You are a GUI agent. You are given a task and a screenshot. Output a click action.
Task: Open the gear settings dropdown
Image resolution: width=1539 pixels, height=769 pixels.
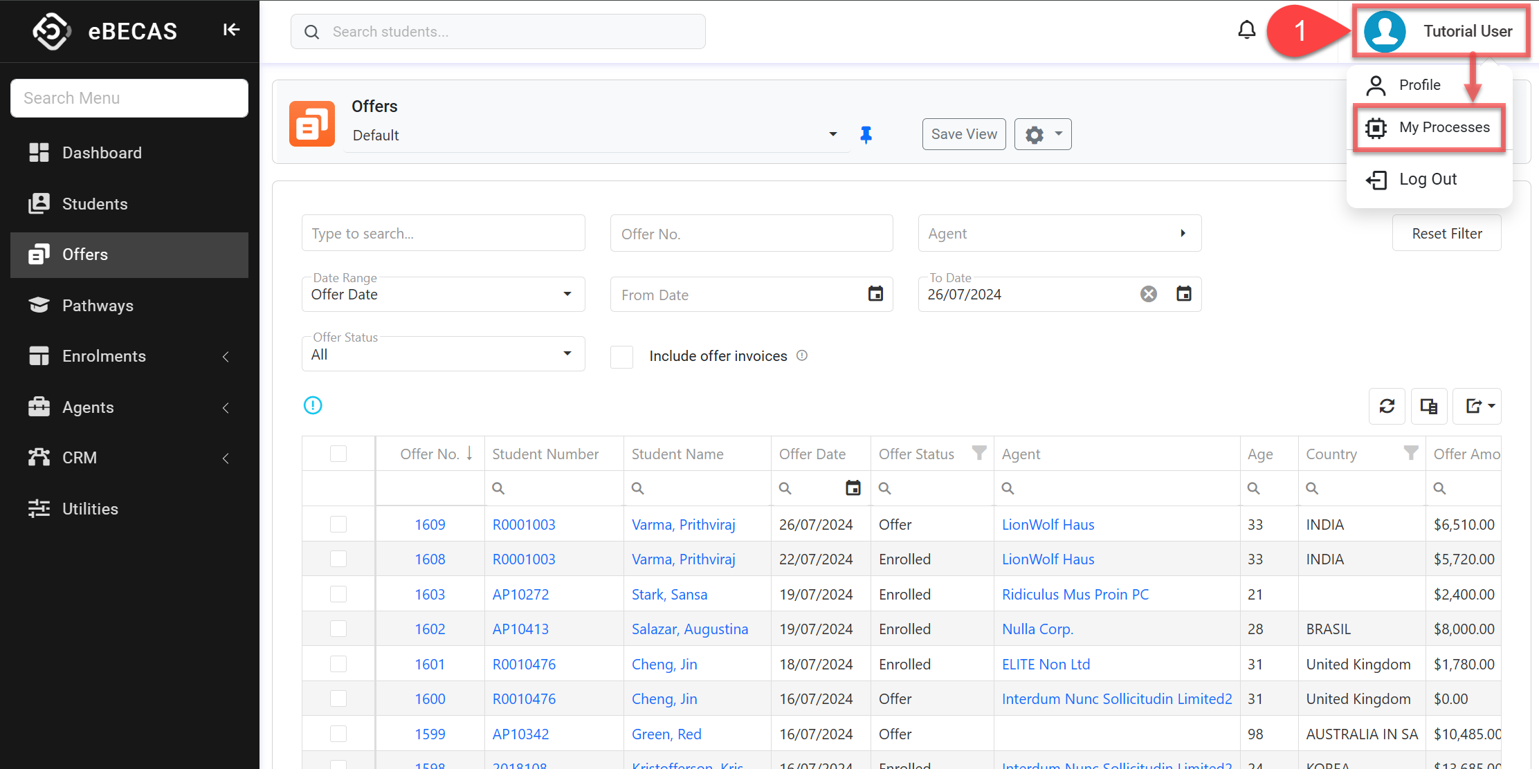tap(1043, 134)
